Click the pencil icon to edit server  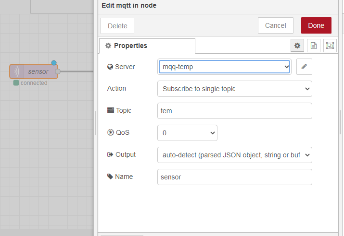304,67
